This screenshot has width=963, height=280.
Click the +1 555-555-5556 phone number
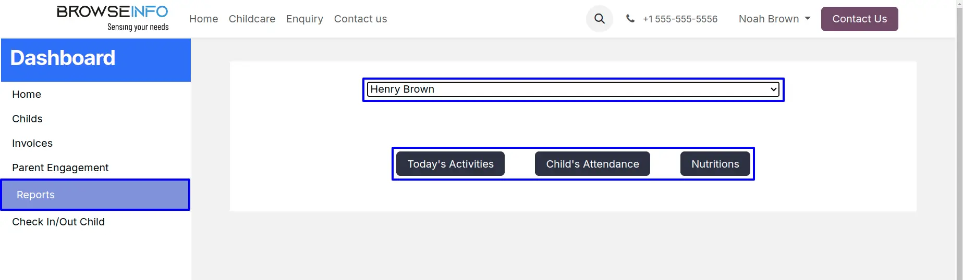tap(680, 19)
